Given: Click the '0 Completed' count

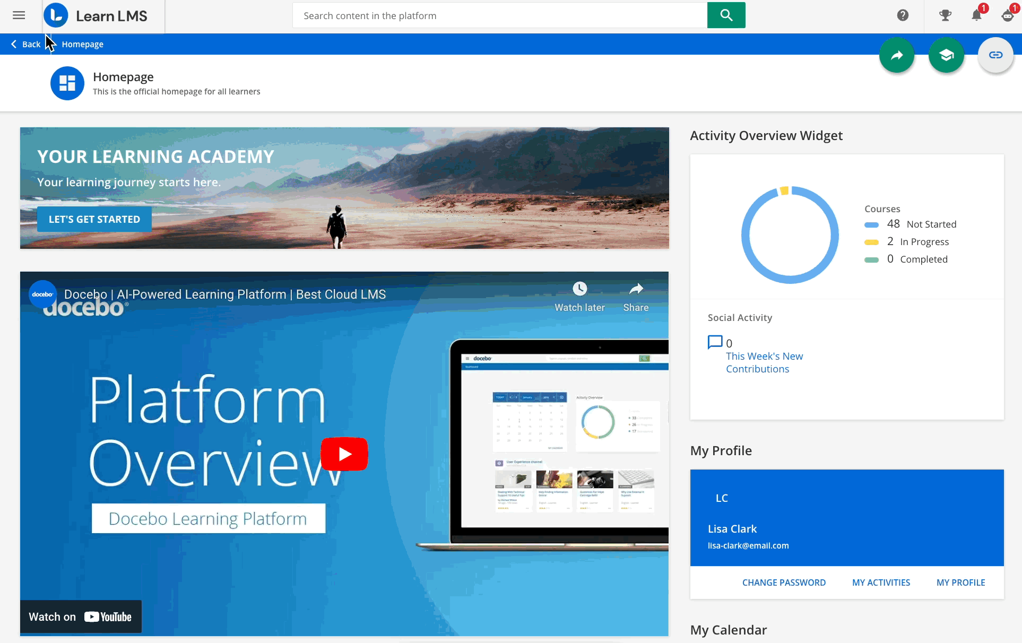Looking at the screenshot, I should 917,259.
